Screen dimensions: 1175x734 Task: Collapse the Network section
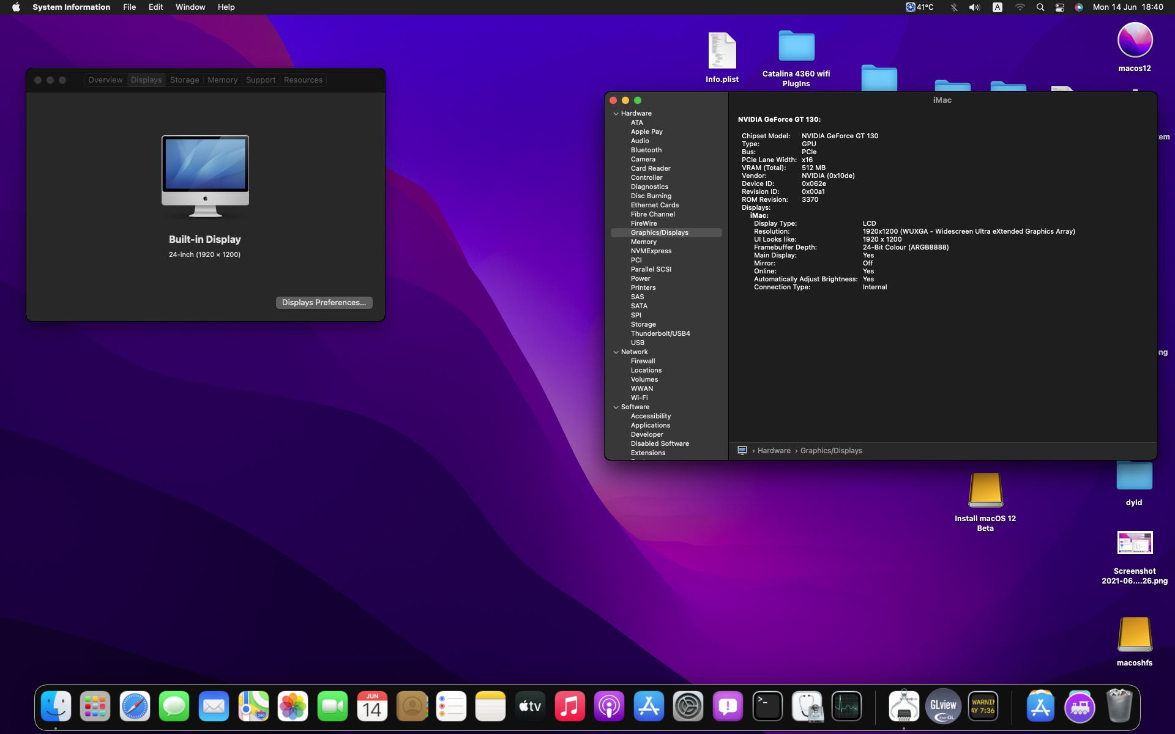pos(616,352)
